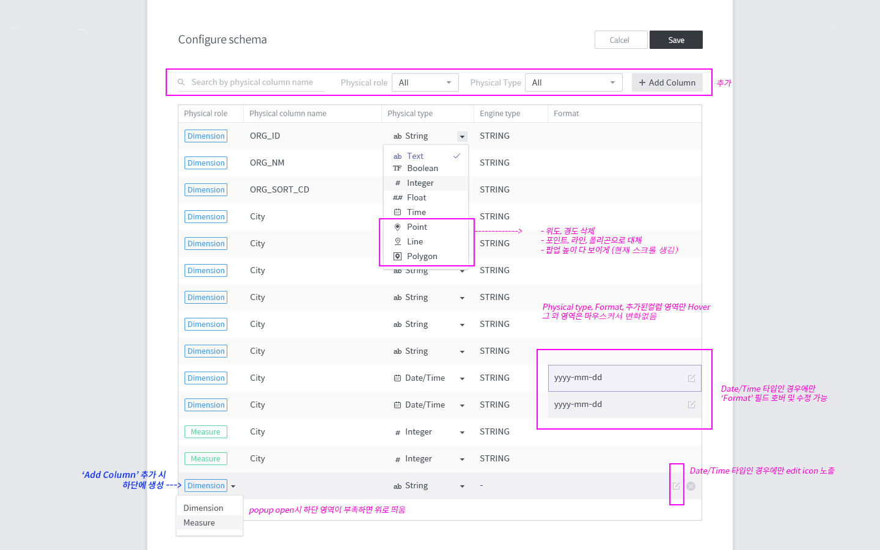Image resolution: width=880 pixels, height=550 pixels.
Task: Click the Physical type column header
Action: [x=410, y=114]
